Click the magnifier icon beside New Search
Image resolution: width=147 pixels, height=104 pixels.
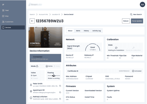131,14
